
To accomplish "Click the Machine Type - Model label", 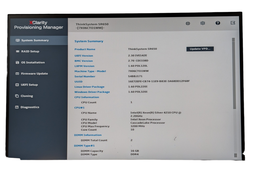I will [90, 71].
